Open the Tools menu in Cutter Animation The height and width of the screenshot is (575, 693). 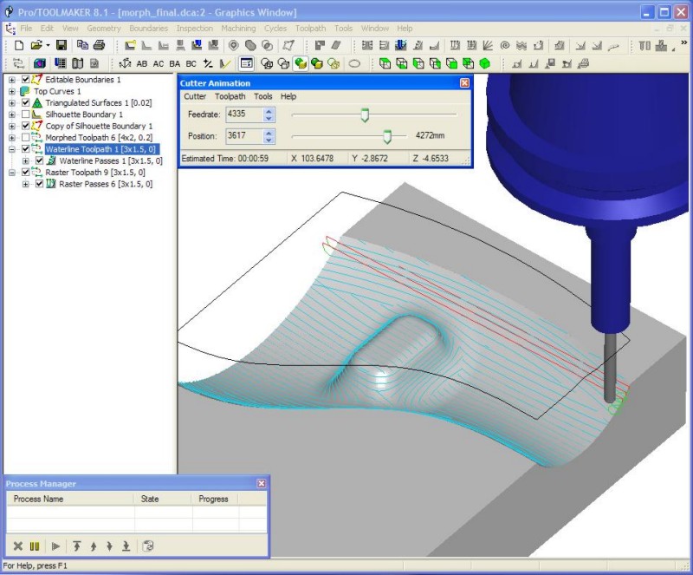coord(263,96)
